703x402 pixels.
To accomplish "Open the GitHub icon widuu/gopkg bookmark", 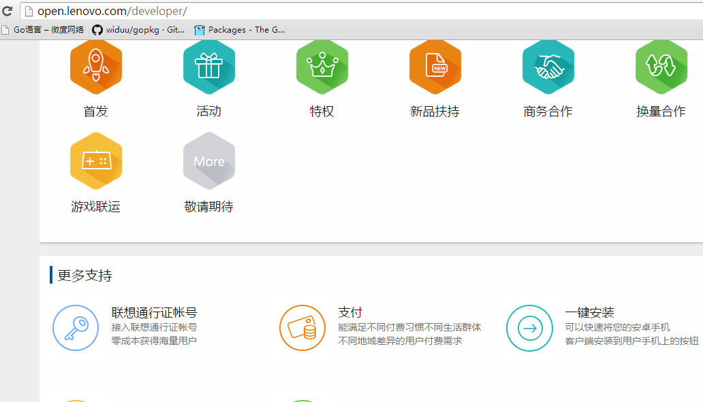I will coord(138,30).
